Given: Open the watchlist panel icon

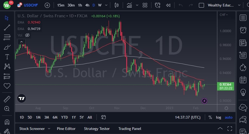Looking at the screenshot, I should pyautogui.click(x=243, y=18).
